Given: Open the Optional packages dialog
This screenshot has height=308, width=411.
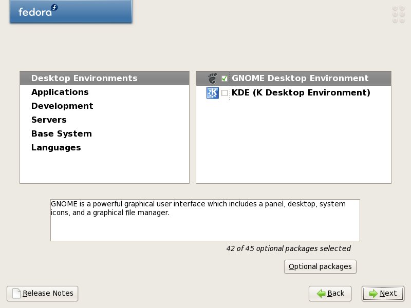Looking at the screenshot, I should [320, 266].
